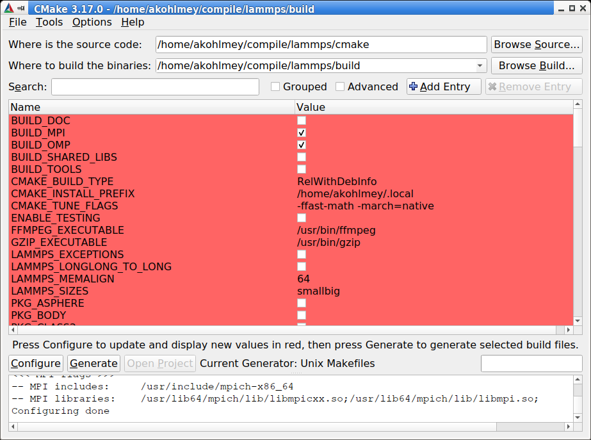Image resolution: width=591 pixels, height=440 pixels.
Task: Click the window menu icon at top left
Action: tap(21, 8)
